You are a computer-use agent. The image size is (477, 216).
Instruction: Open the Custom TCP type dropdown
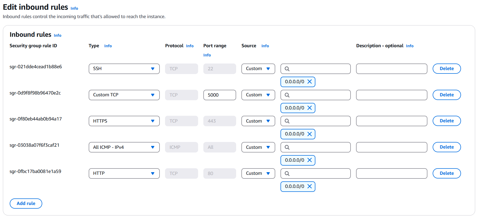point(124,95)
